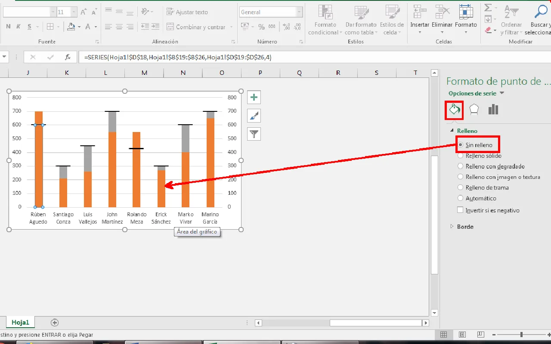Click Dar formato como tabla

(x=361, y=20)
